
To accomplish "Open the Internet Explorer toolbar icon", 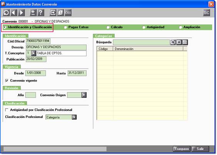I will click(61, 13).
